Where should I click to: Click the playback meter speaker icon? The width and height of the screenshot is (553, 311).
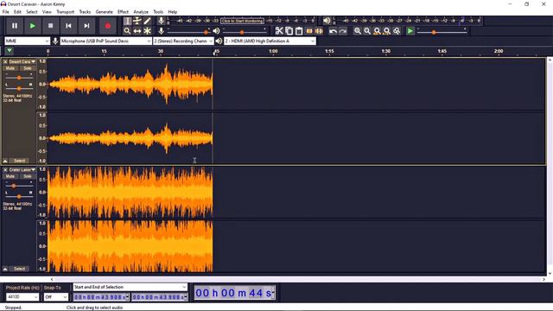[327, 21]
